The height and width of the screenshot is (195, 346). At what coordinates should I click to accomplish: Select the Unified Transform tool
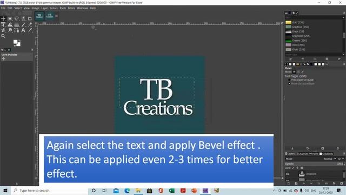tap(3, 24)
